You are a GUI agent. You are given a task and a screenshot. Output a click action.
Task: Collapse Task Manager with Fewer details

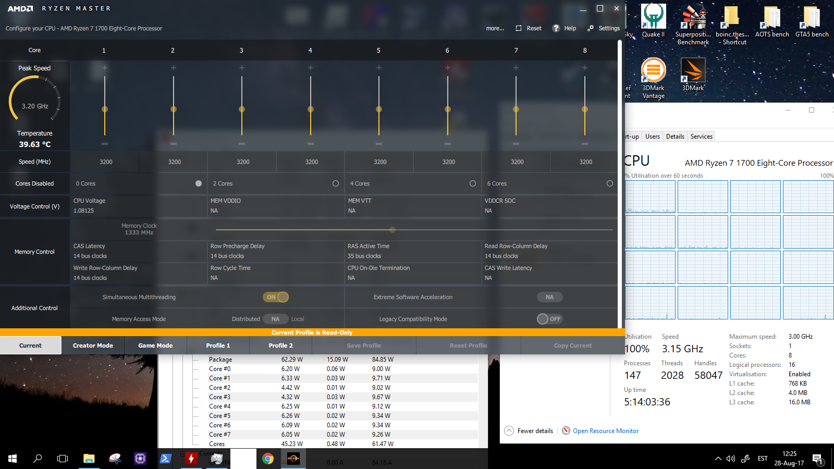point(529,431)
